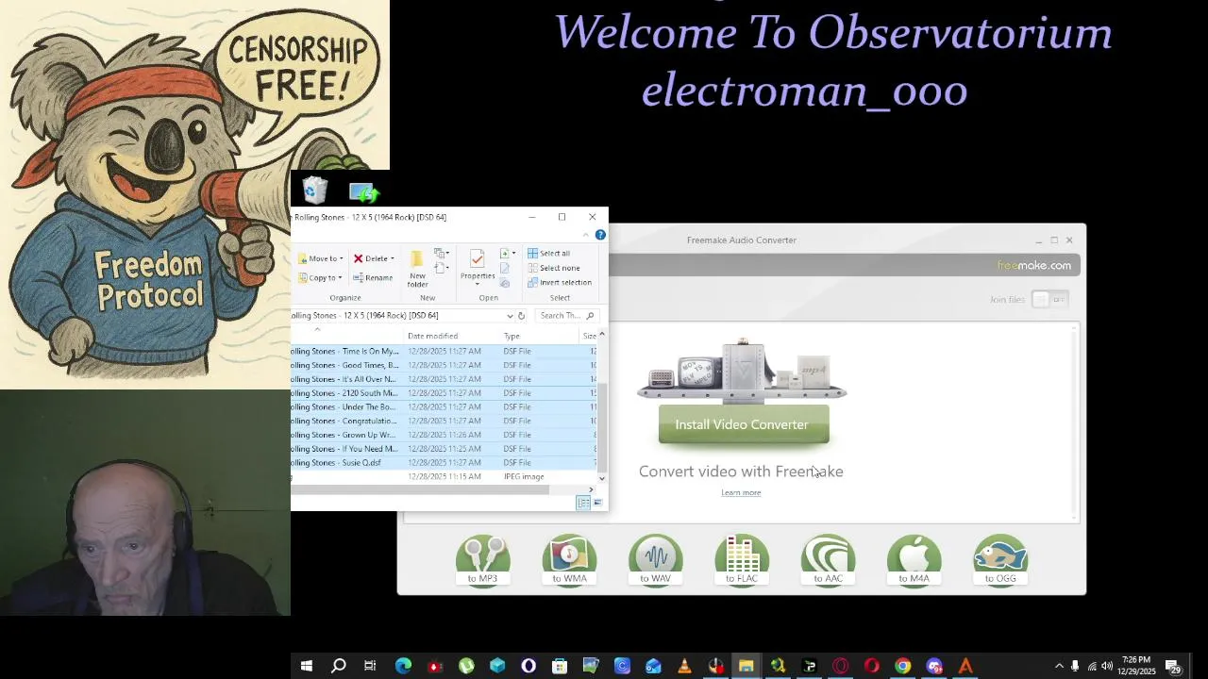Choose the 'to M4A' Apple format
The image size is (1208, 679).
(914, 560)
